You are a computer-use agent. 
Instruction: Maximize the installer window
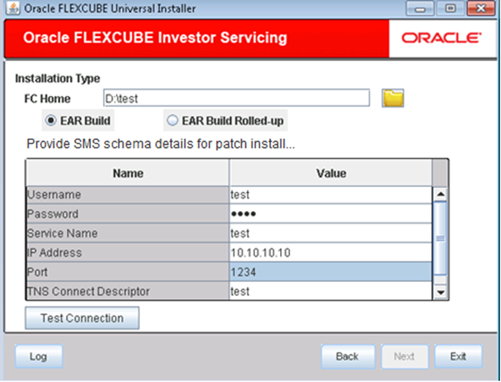coord(450,8)
